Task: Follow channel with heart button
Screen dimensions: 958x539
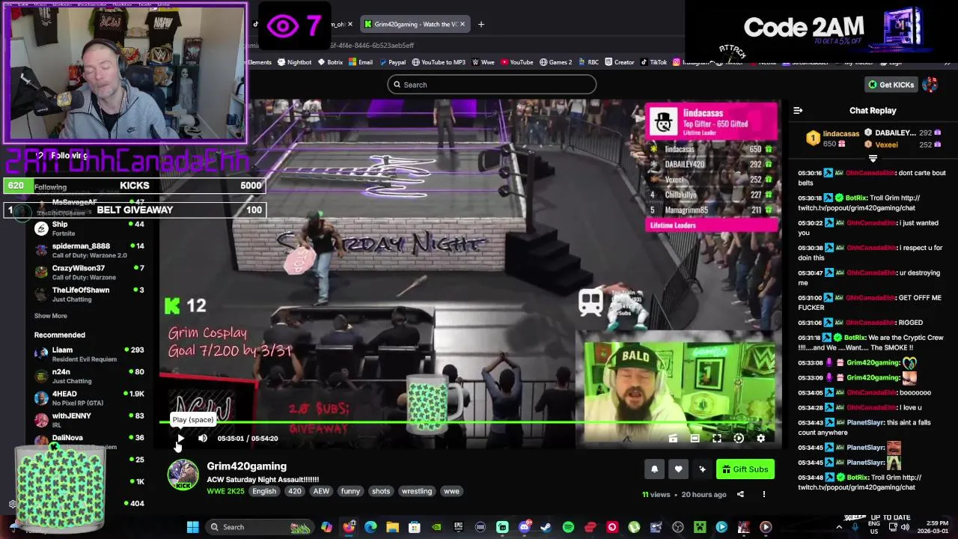Action: point(678,469)
